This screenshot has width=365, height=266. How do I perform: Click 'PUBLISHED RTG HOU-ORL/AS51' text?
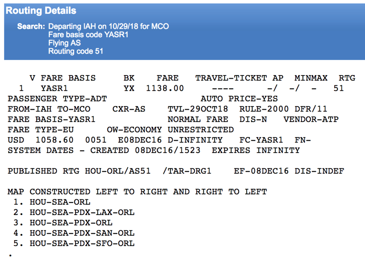coord(79,171)
